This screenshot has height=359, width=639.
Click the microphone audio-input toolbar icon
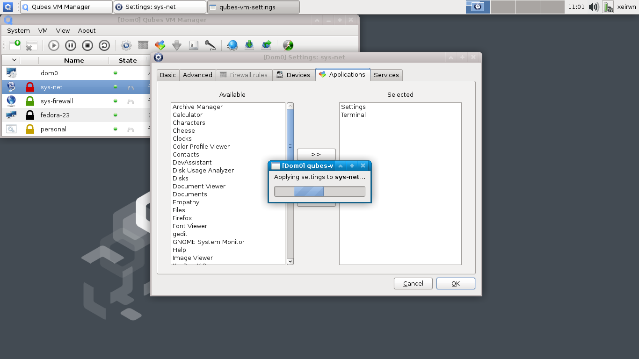pos(211,45)
